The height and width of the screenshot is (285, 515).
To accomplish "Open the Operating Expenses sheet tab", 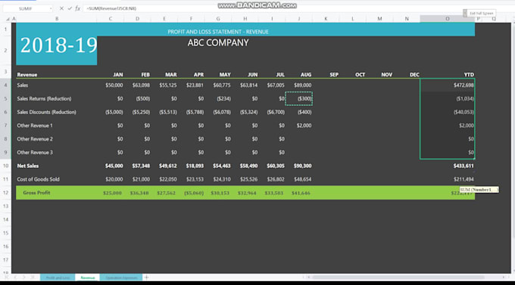I will 121,277.
